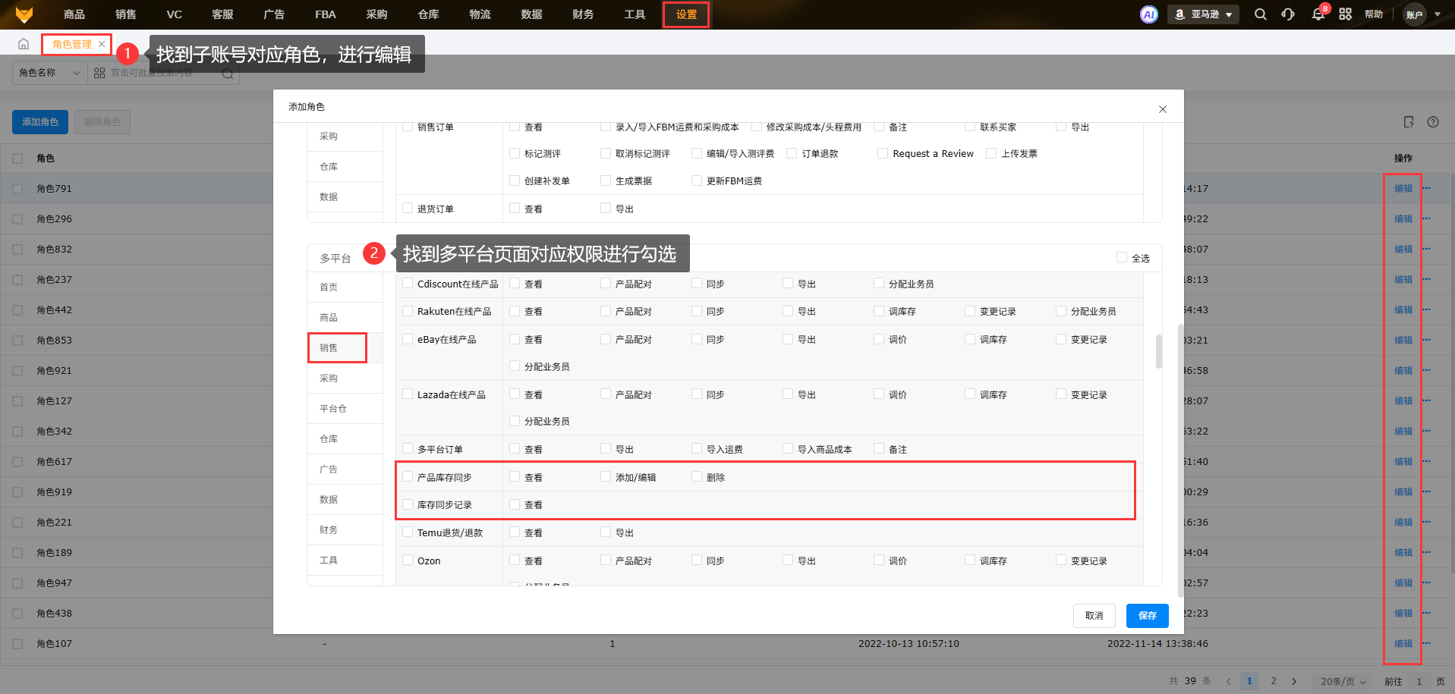Click the home icon beside role management tab
This screenshot has width=1455, height=694.
[x=24, y=44]
